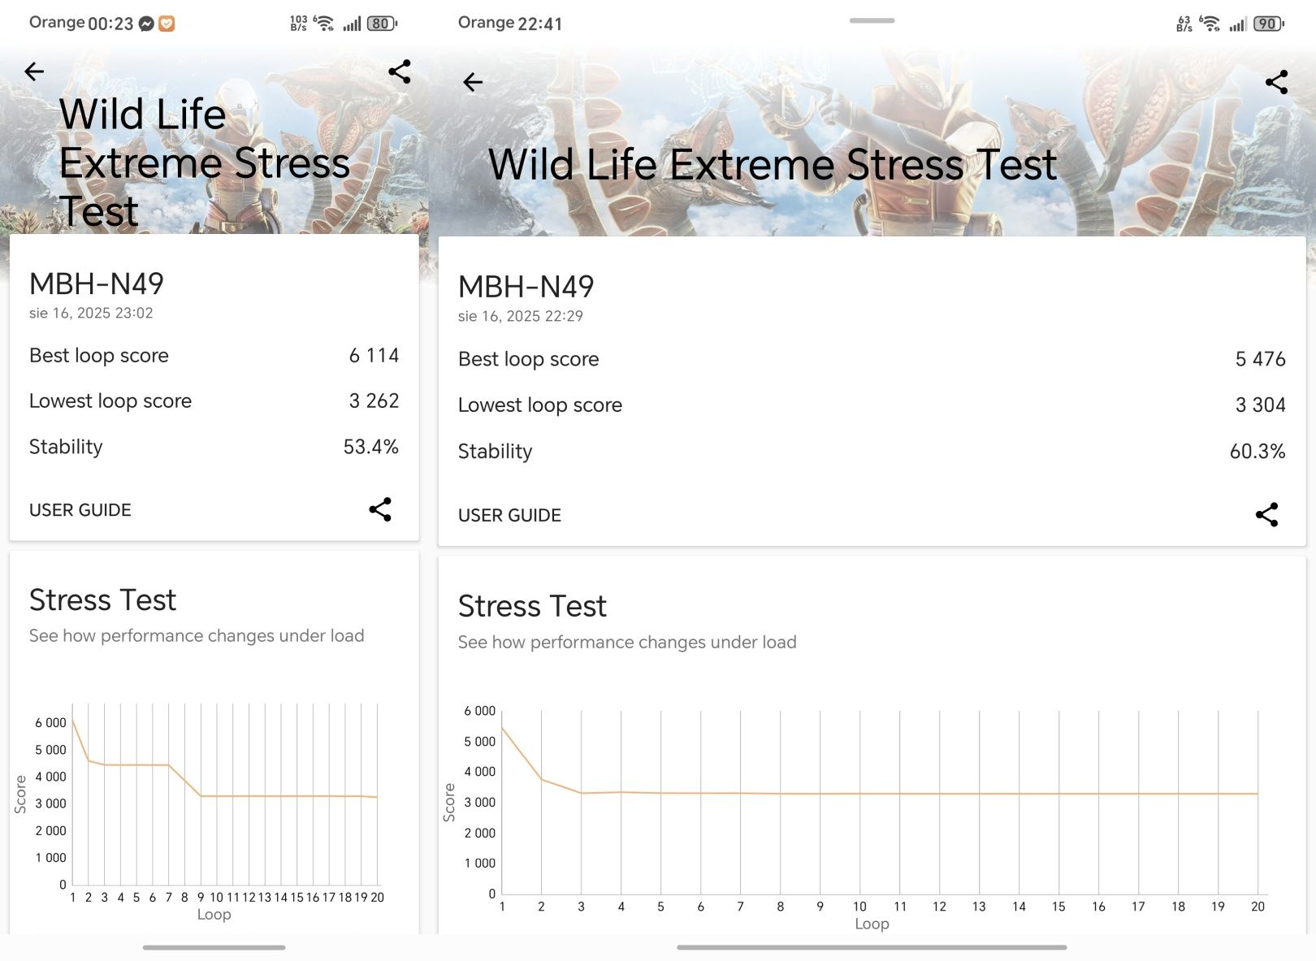Tap the performance subtitle in the 22:41 screenshot

tap(627, 642)
